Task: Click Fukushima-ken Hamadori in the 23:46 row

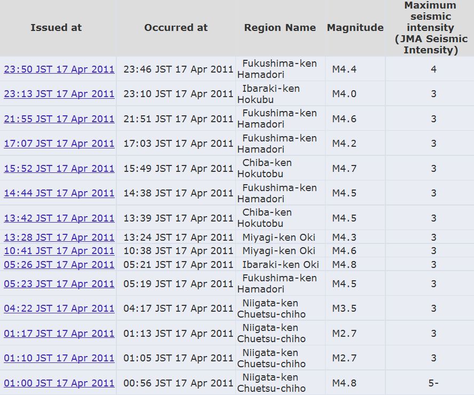Action: tap(277, 69)
